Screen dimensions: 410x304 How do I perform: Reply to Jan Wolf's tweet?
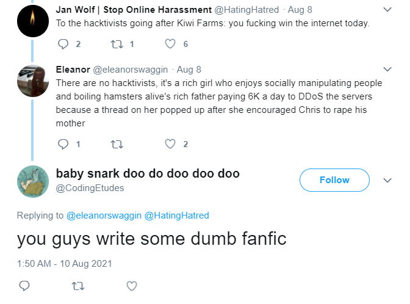[64, 44]
